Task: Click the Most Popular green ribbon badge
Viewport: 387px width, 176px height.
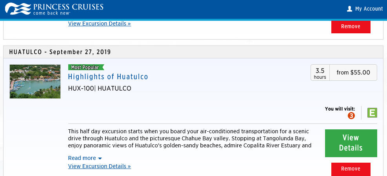Action: tap(86, 67)
